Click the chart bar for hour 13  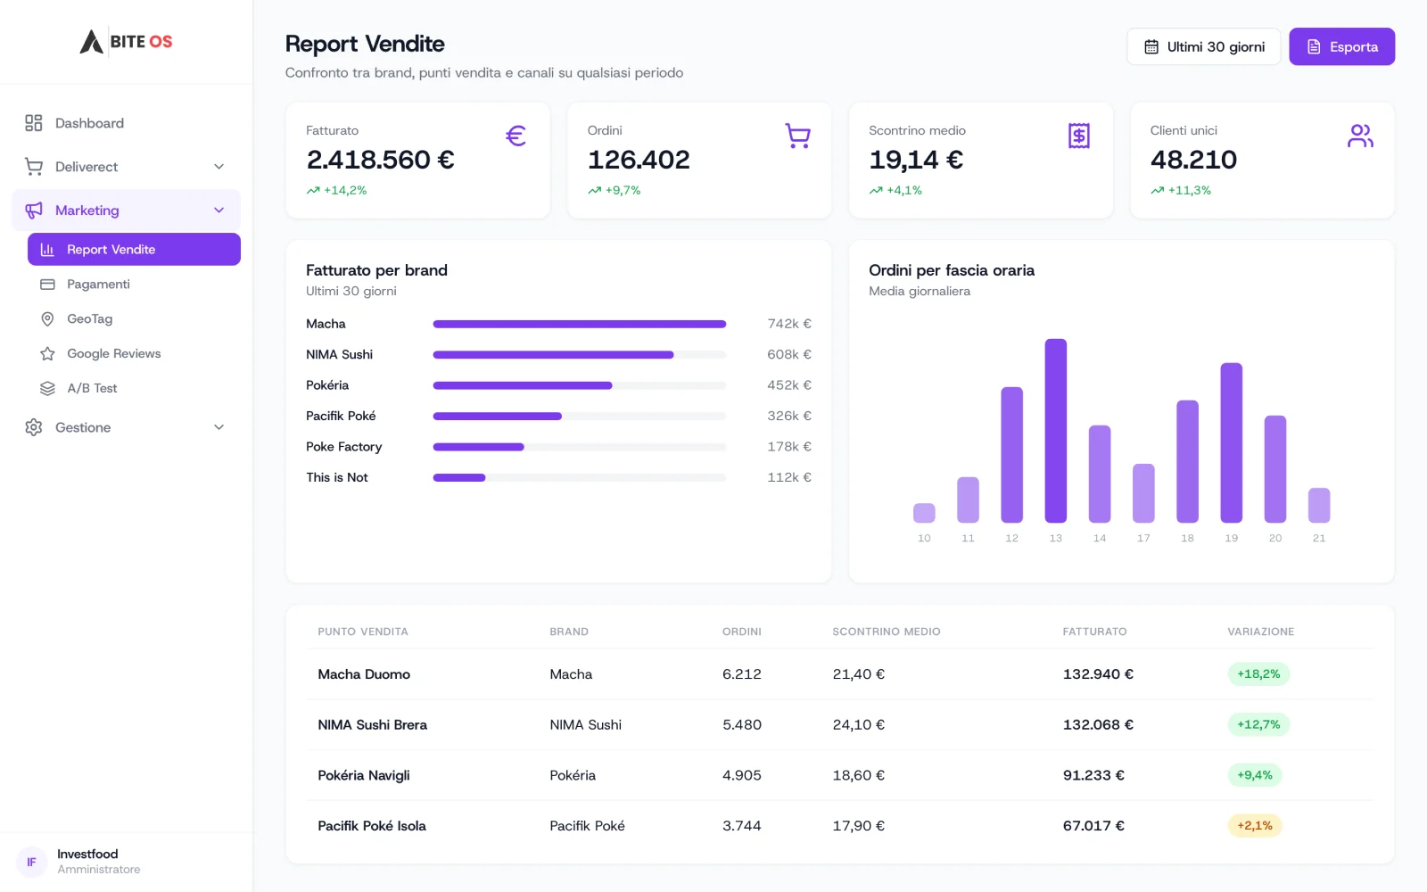click(1056, 431)
